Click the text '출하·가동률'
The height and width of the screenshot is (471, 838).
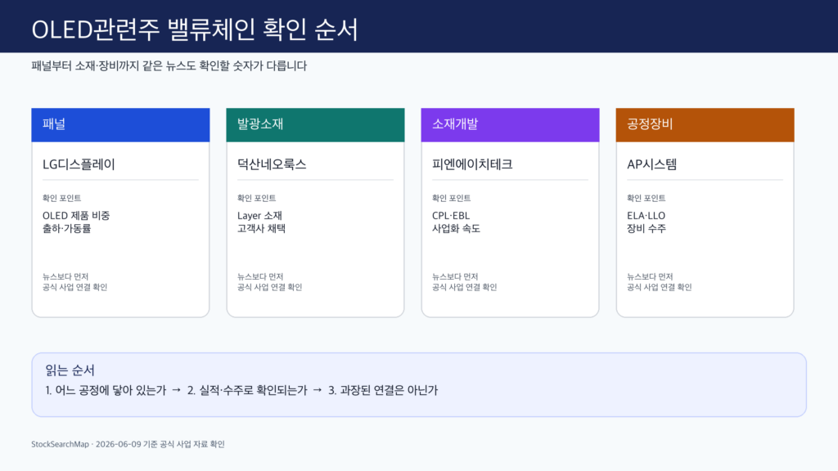point(67,229)
